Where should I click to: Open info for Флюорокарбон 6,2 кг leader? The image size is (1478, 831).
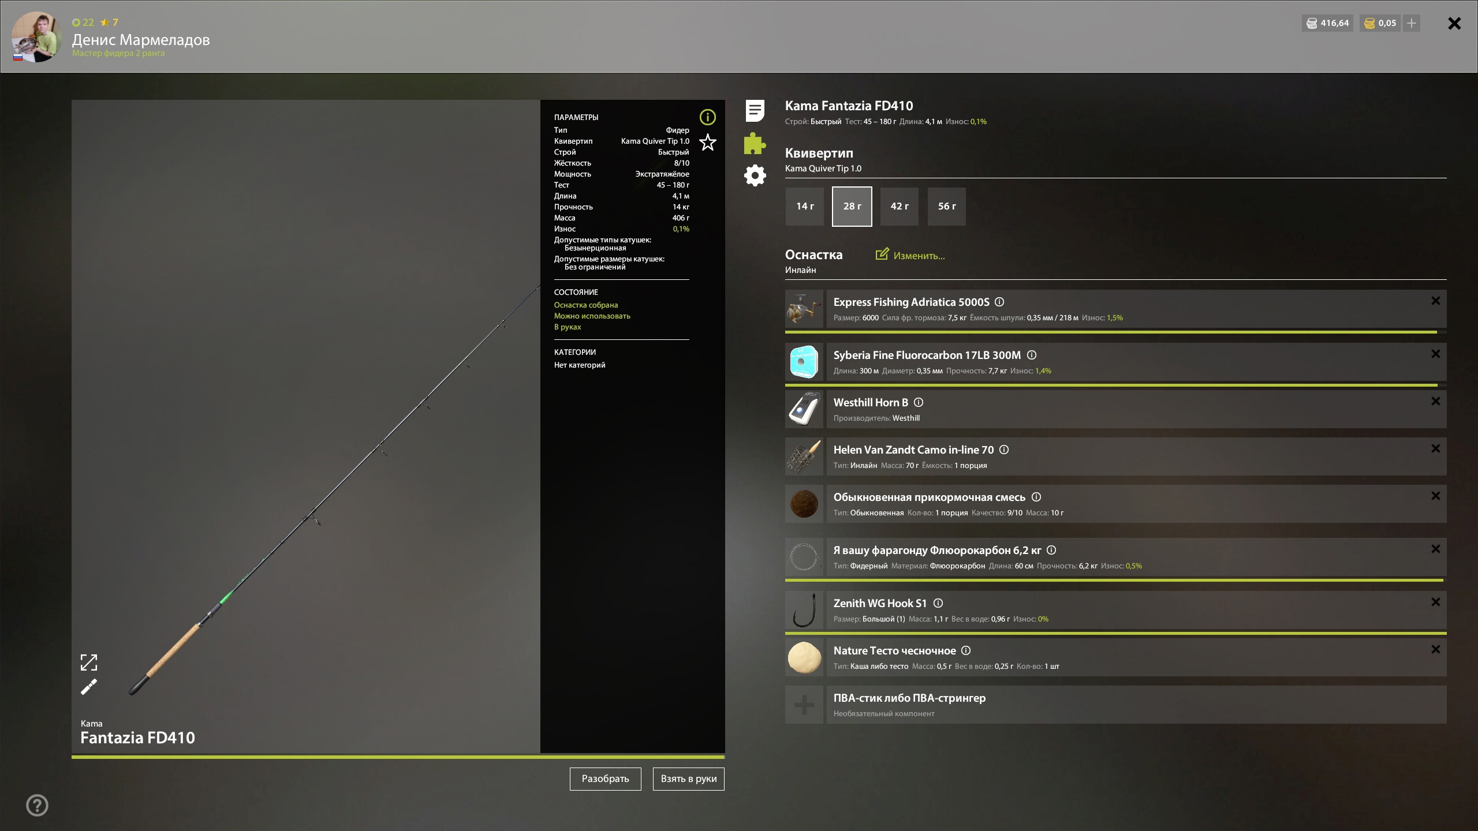tap(1051, 550)
